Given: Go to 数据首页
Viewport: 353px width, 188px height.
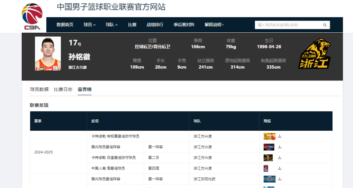Looking at the screenshot, I should (65, 25).
